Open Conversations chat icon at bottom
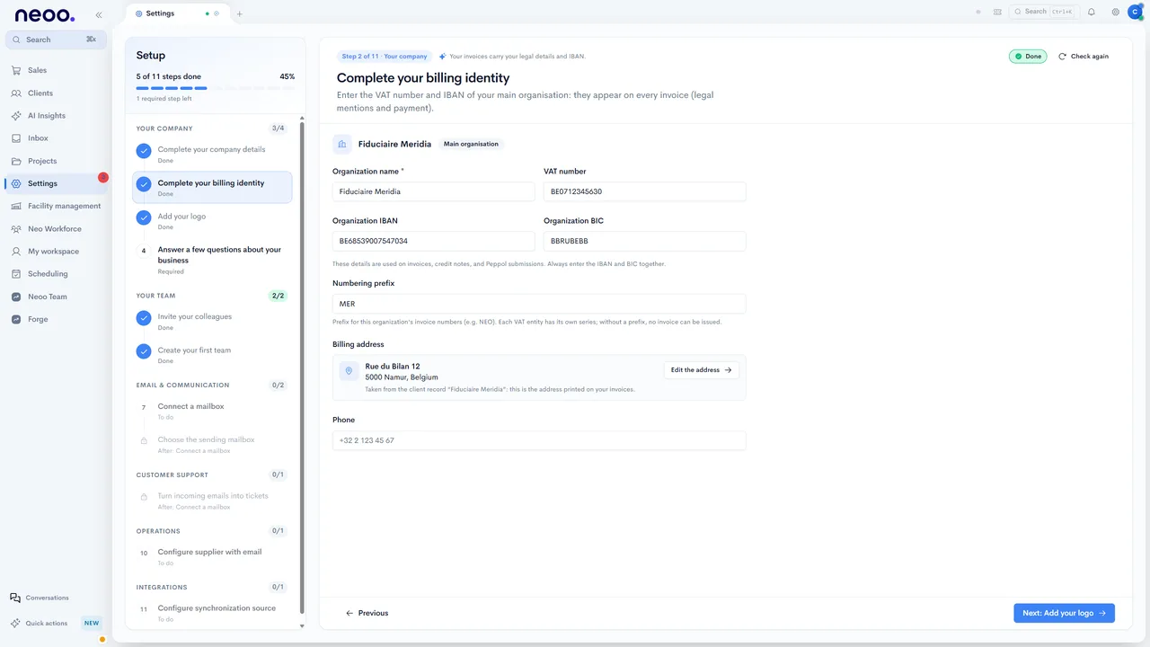The width and height of the screenshot is (1150, 647). tap(15, 598)
